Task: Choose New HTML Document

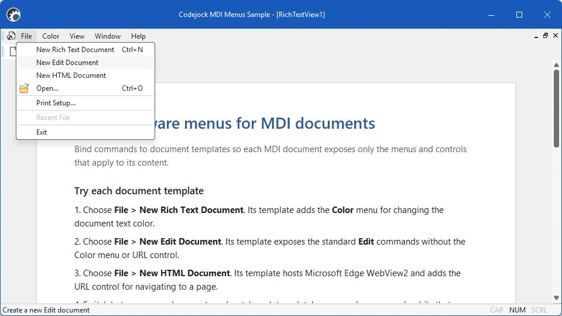Action: [x=85, y=75]
